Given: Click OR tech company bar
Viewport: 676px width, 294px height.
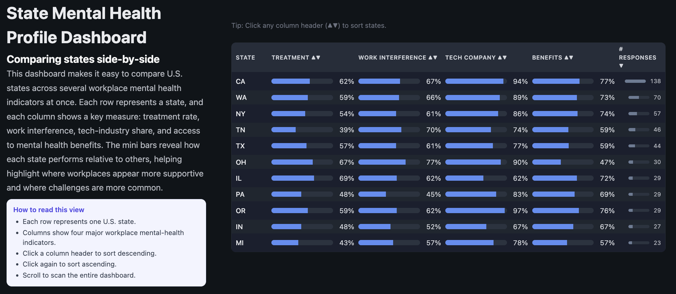Looking at the screenshot, I should [476, 211].
